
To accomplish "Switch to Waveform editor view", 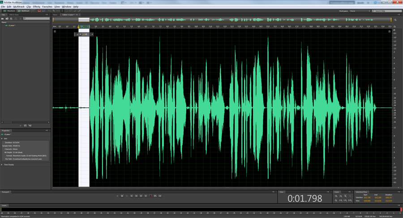I will [9, 11].
